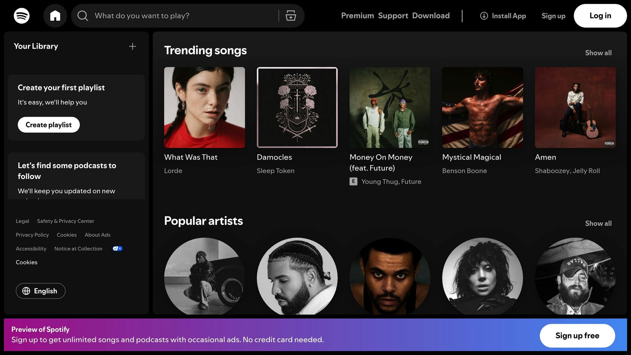Click the Legal footer link

(22, 221)
